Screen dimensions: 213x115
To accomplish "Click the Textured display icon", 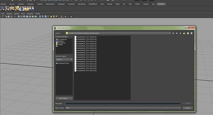I will pyautogui.click(x=48, y=17).
